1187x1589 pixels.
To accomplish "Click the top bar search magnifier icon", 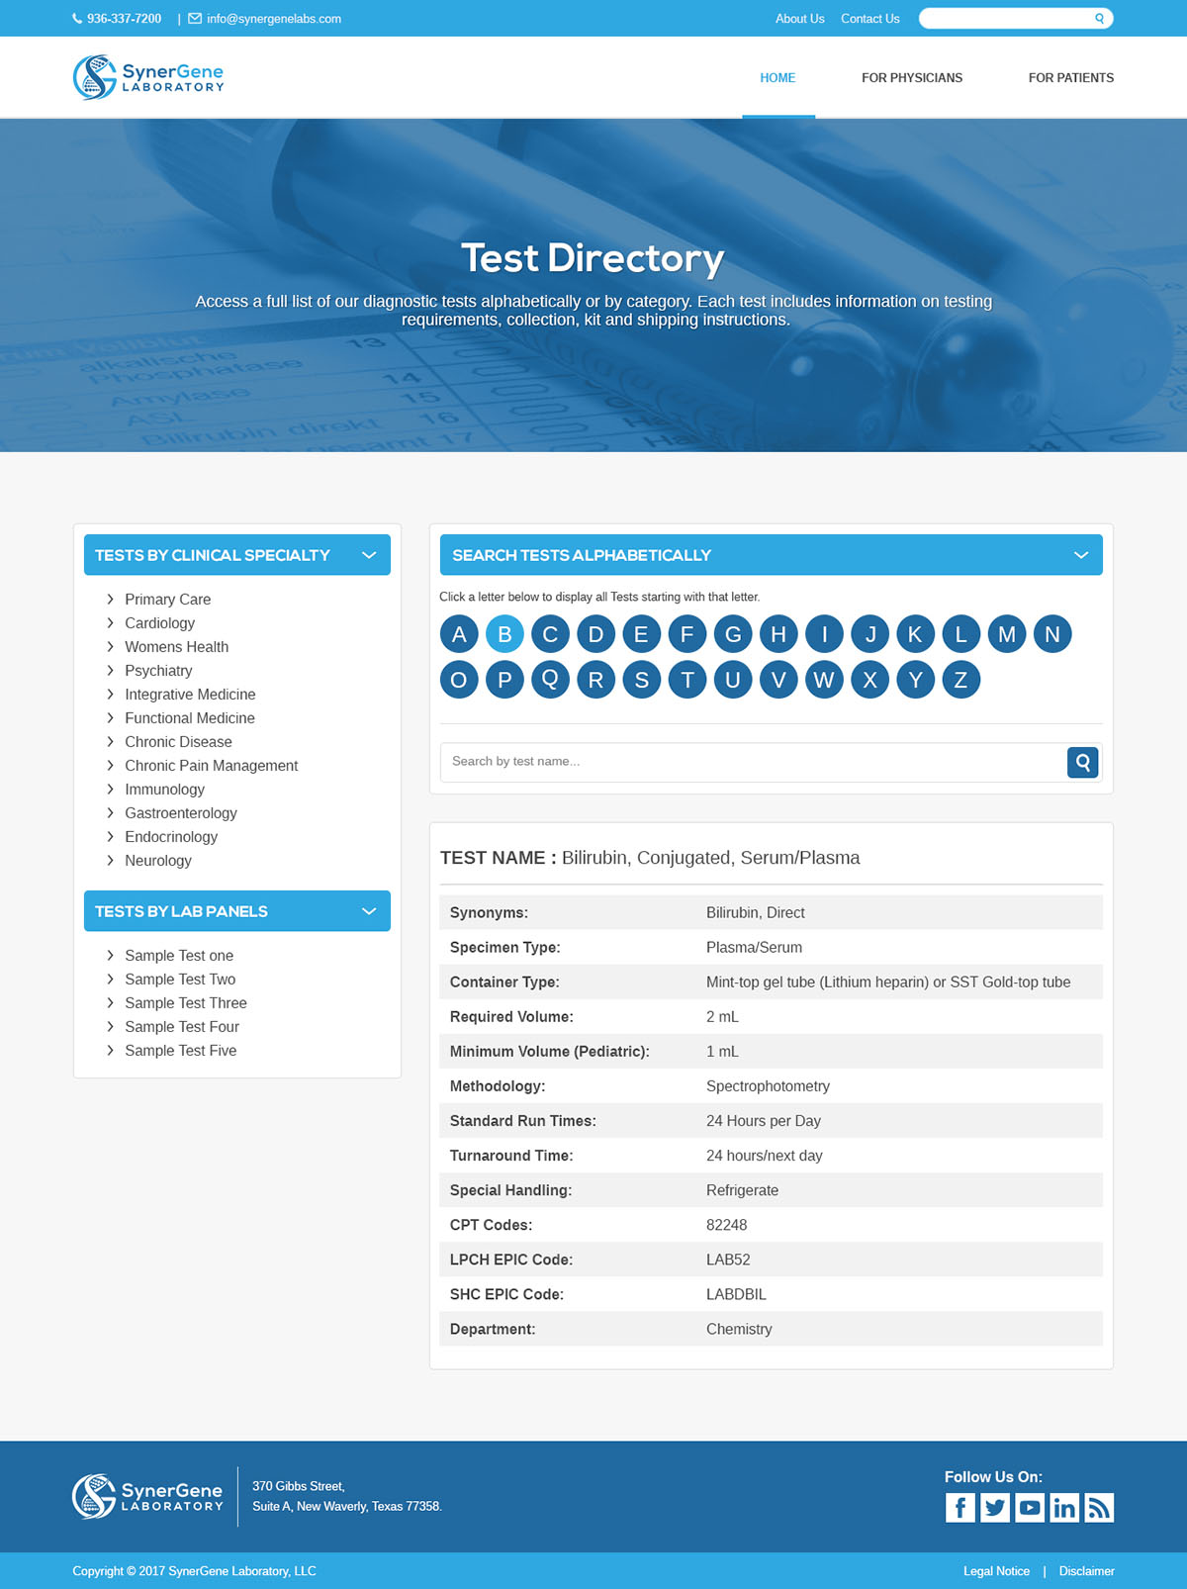I will (1099, 19).
